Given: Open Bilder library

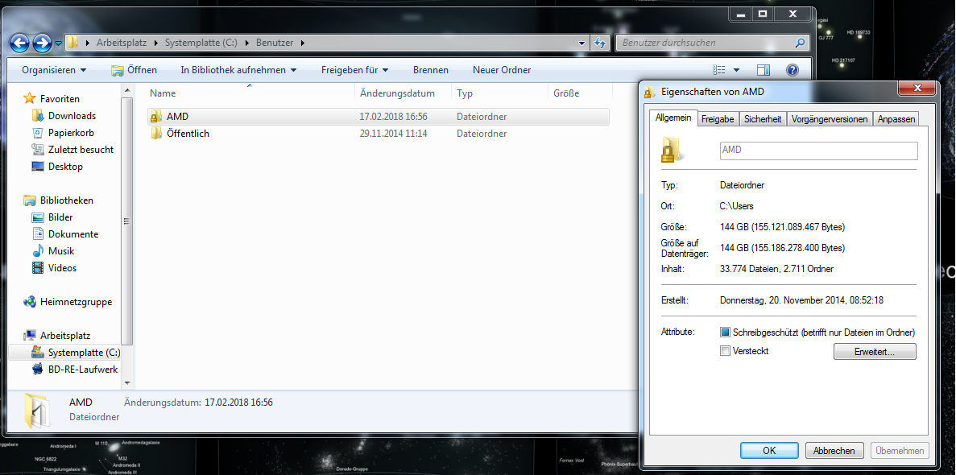Looking at the screenshot, I should pos(52,217).
